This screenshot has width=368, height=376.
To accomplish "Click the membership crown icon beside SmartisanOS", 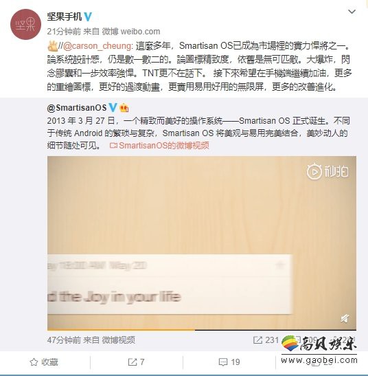I will pyautogui.click(x=124, y=108).
